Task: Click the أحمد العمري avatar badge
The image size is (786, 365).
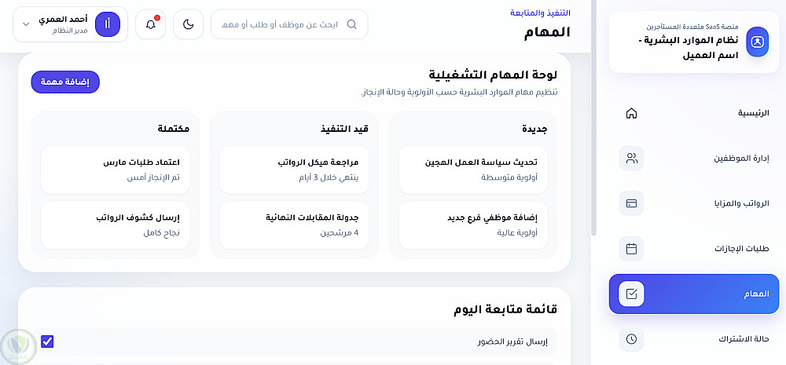Action: [107, 24]
